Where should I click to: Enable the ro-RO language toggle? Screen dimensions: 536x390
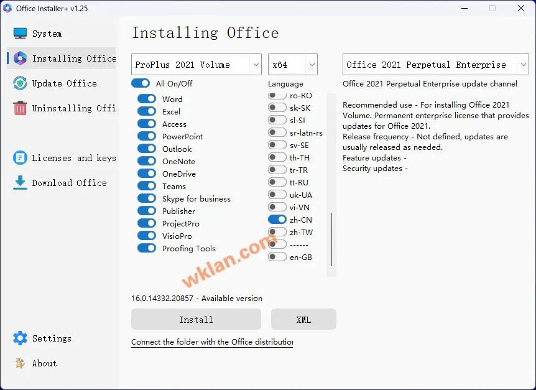point(277,95)
